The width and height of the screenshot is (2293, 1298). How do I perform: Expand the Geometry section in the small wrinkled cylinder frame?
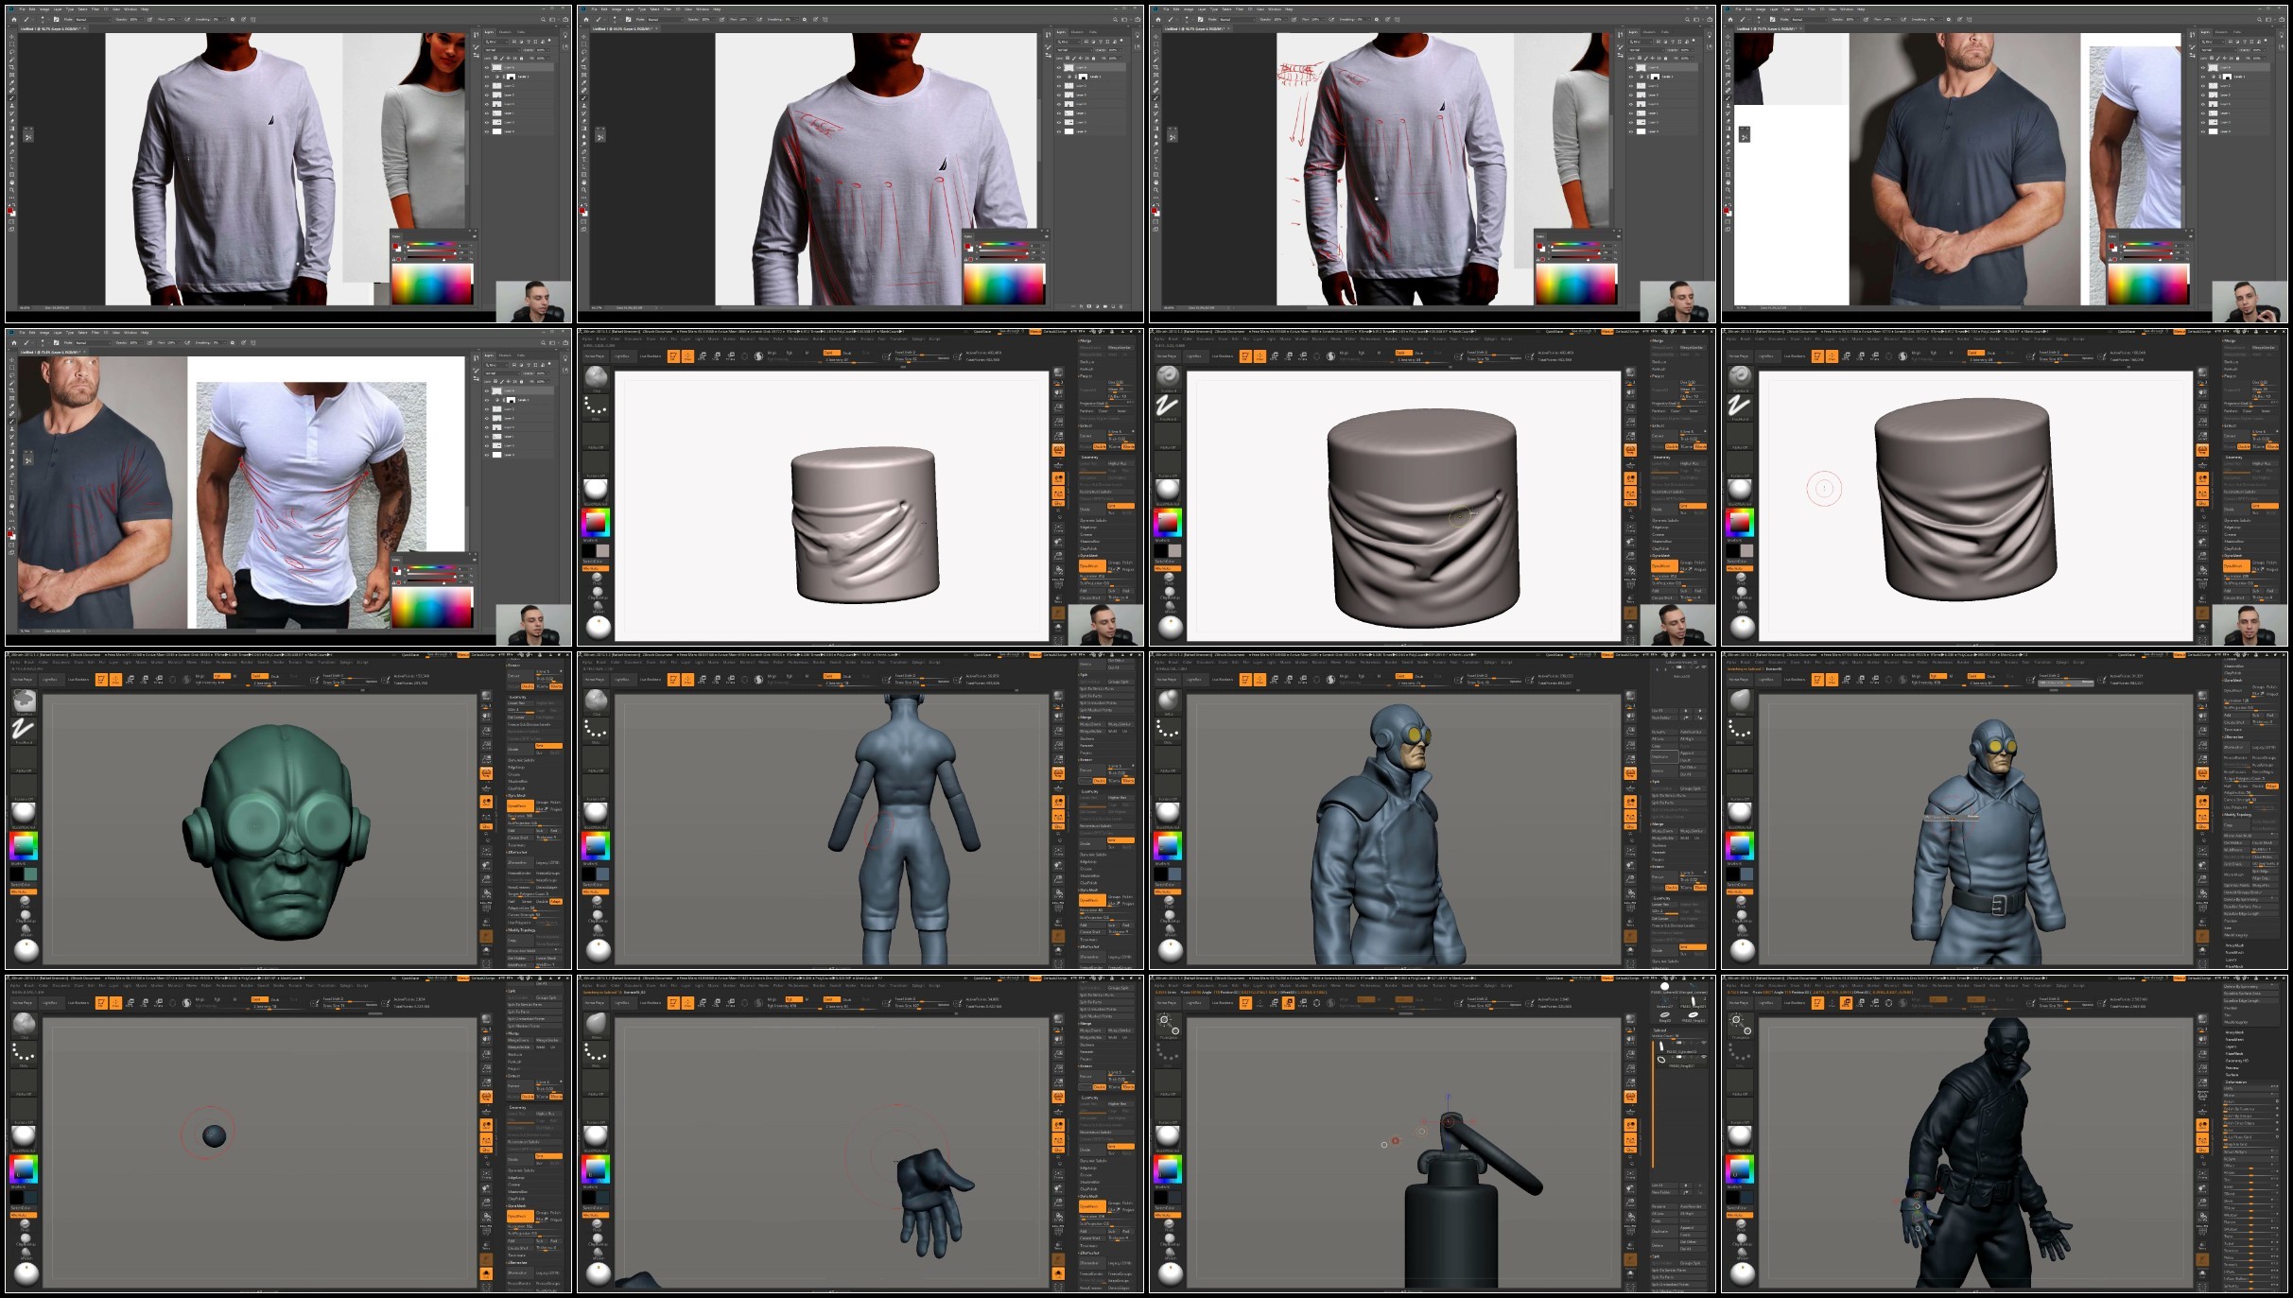(1090, 457)
